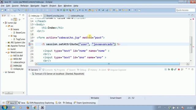Open the Navigate menu
196x110 pixels.
click(35, 6)
